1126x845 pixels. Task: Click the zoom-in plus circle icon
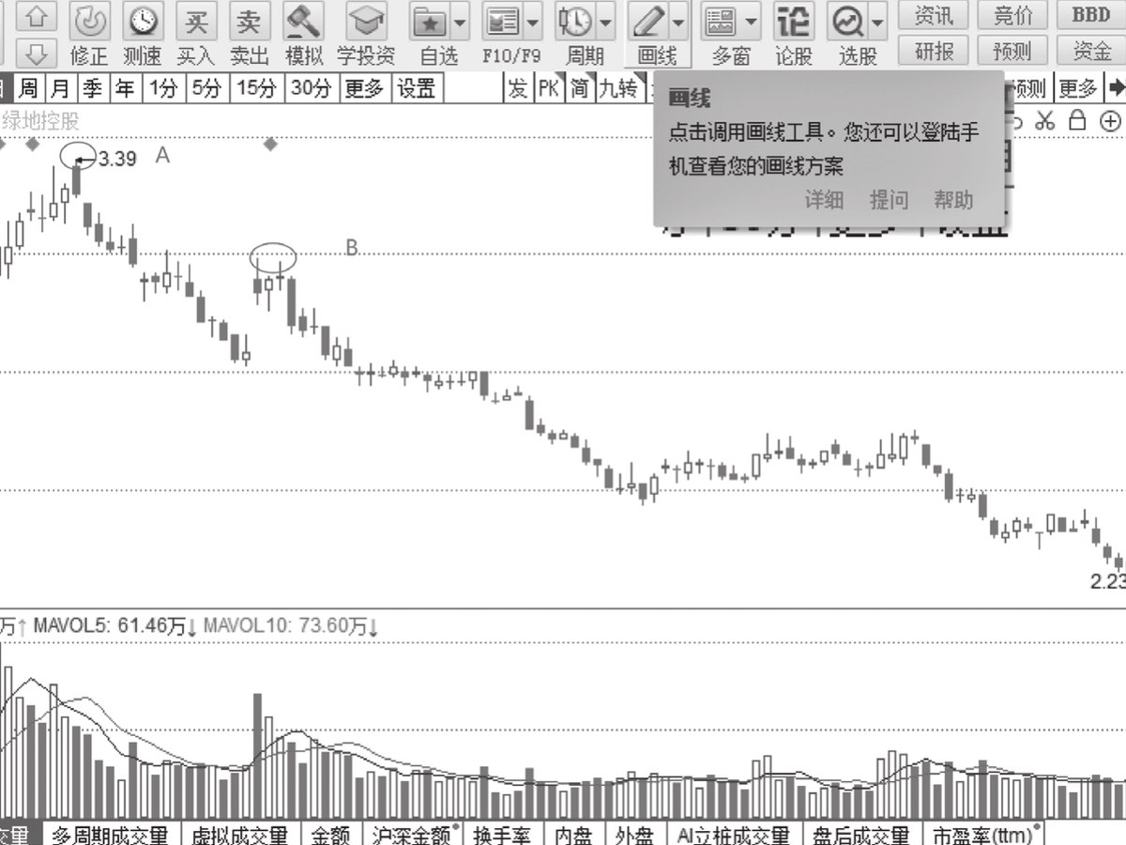[x=1110, y=120]
